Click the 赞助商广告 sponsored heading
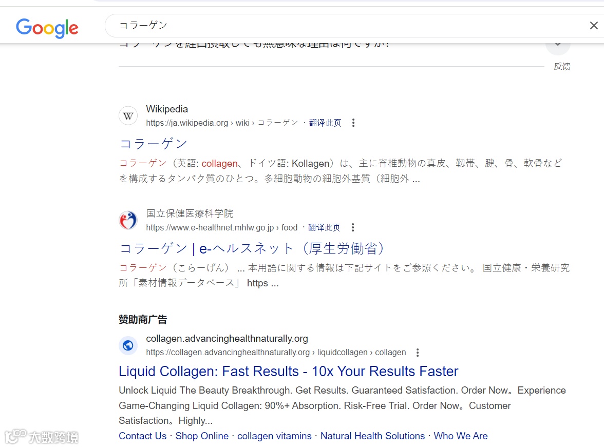This screenshot has width=604, height=448. click(143, 319)
